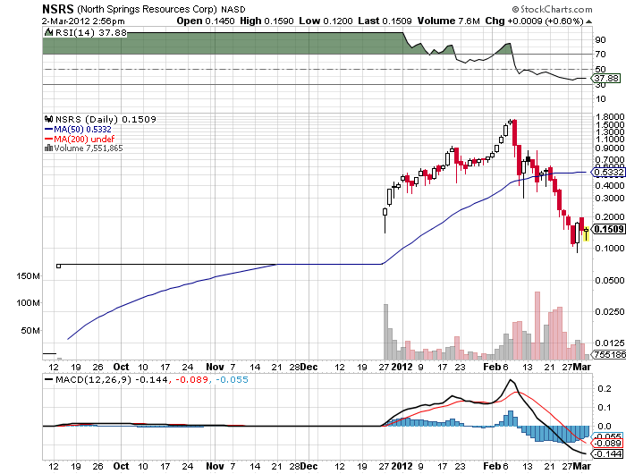The width and height of the screenshot is (626, 474).
Task: Click the MACD(12,26,9) label text
Action: [93, 379]
